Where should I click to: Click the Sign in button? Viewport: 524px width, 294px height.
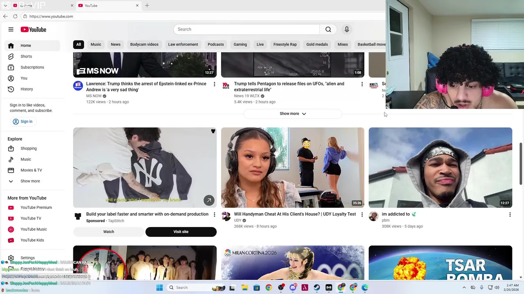23,121
